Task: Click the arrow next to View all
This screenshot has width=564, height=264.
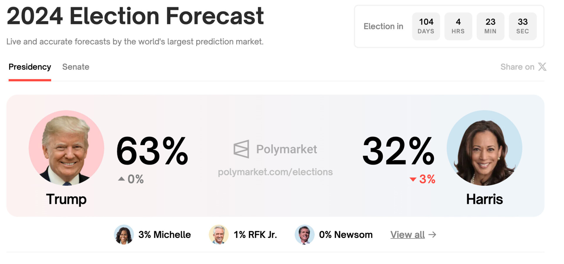Action: pos(432,235)
